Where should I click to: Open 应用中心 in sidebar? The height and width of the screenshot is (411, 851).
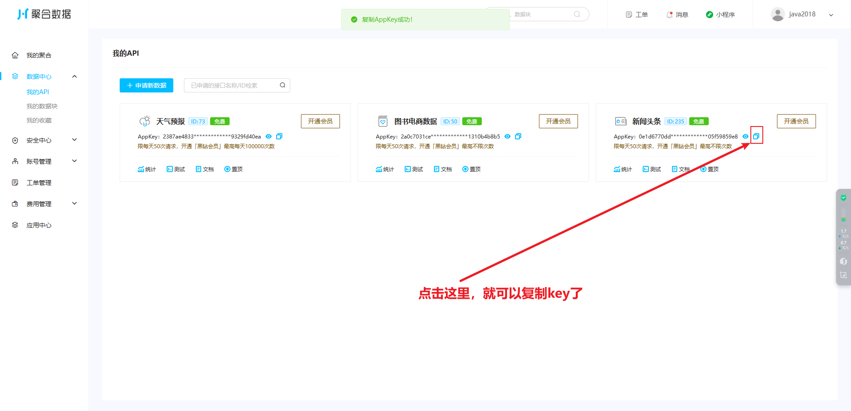click(39, 225)
